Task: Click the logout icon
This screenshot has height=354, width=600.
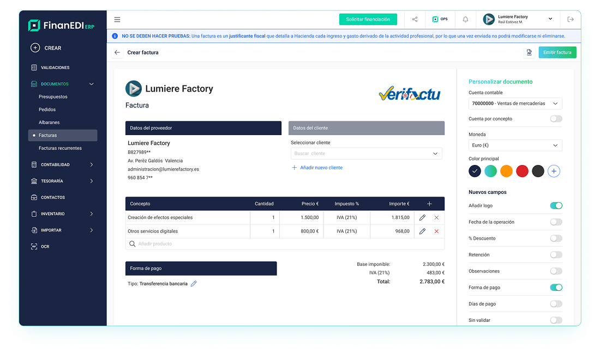Action: tap(571, 20)
